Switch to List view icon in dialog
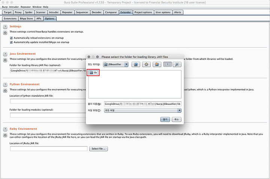The image size is (270, 179). coord(167,64)
